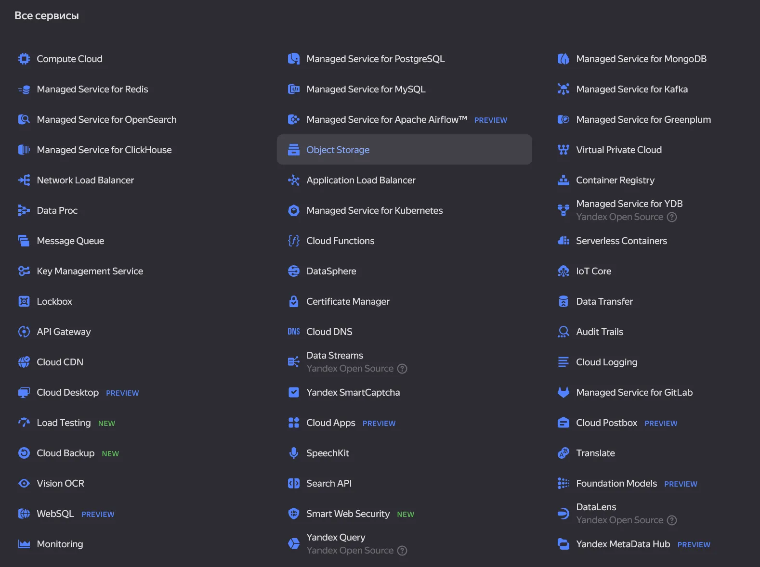Click the Monitoring chart icon
Viewport: 760px width, 567px height.
pyautogui.click(x=24, y=544)
